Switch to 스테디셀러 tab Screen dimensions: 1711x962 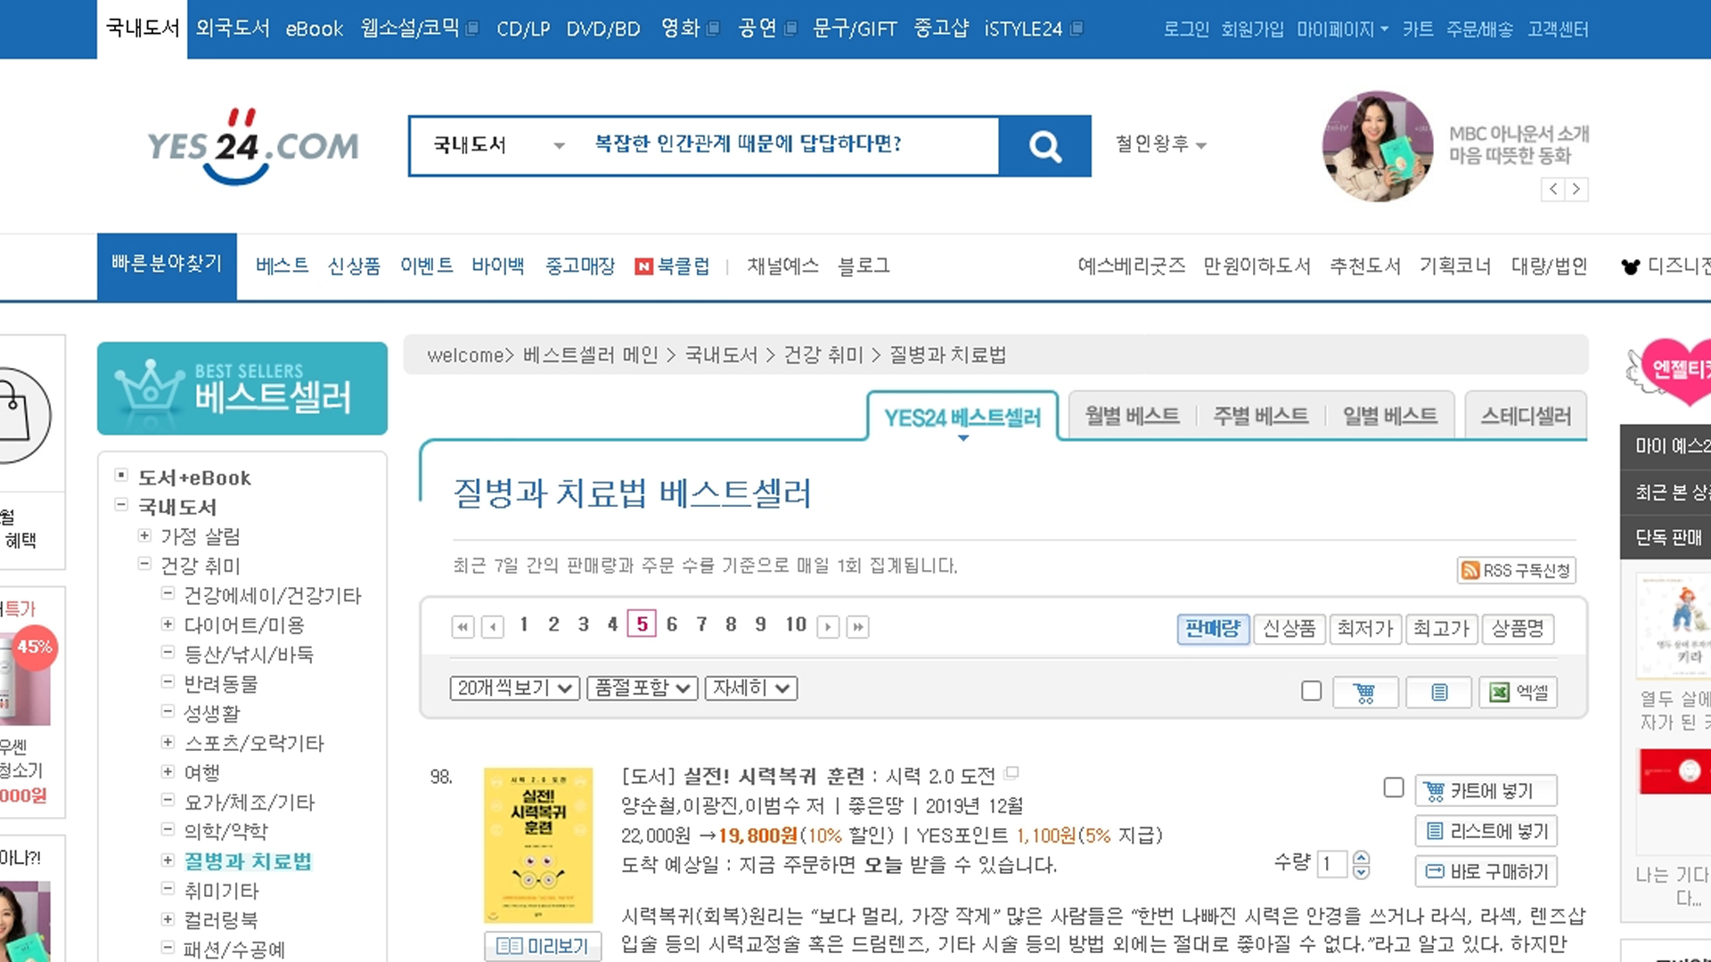[1526, 416]
